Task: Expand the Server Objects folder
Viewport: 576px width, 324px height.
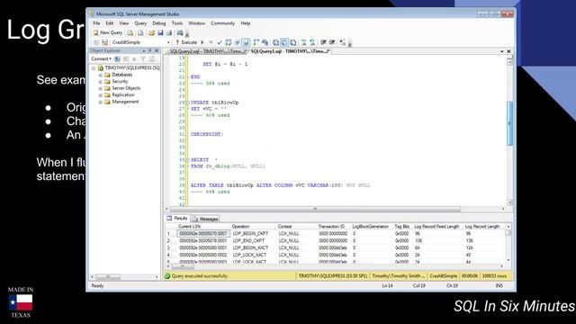Action: (100, 88)
